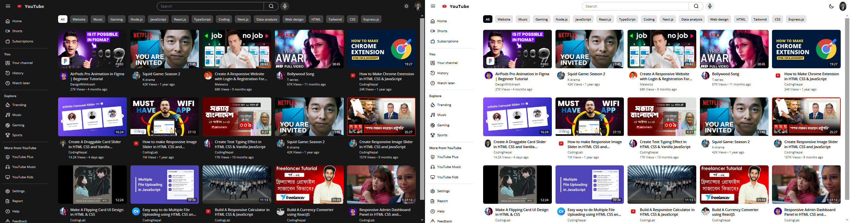The width and height of the screenshot is (850, 223).
Task: Focus the Search field in light window
Action: pos(636,6)
